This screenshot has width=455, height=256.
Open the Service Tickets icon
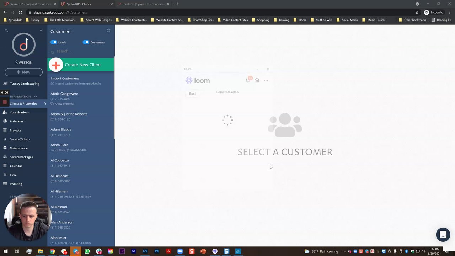coord(5,139)
